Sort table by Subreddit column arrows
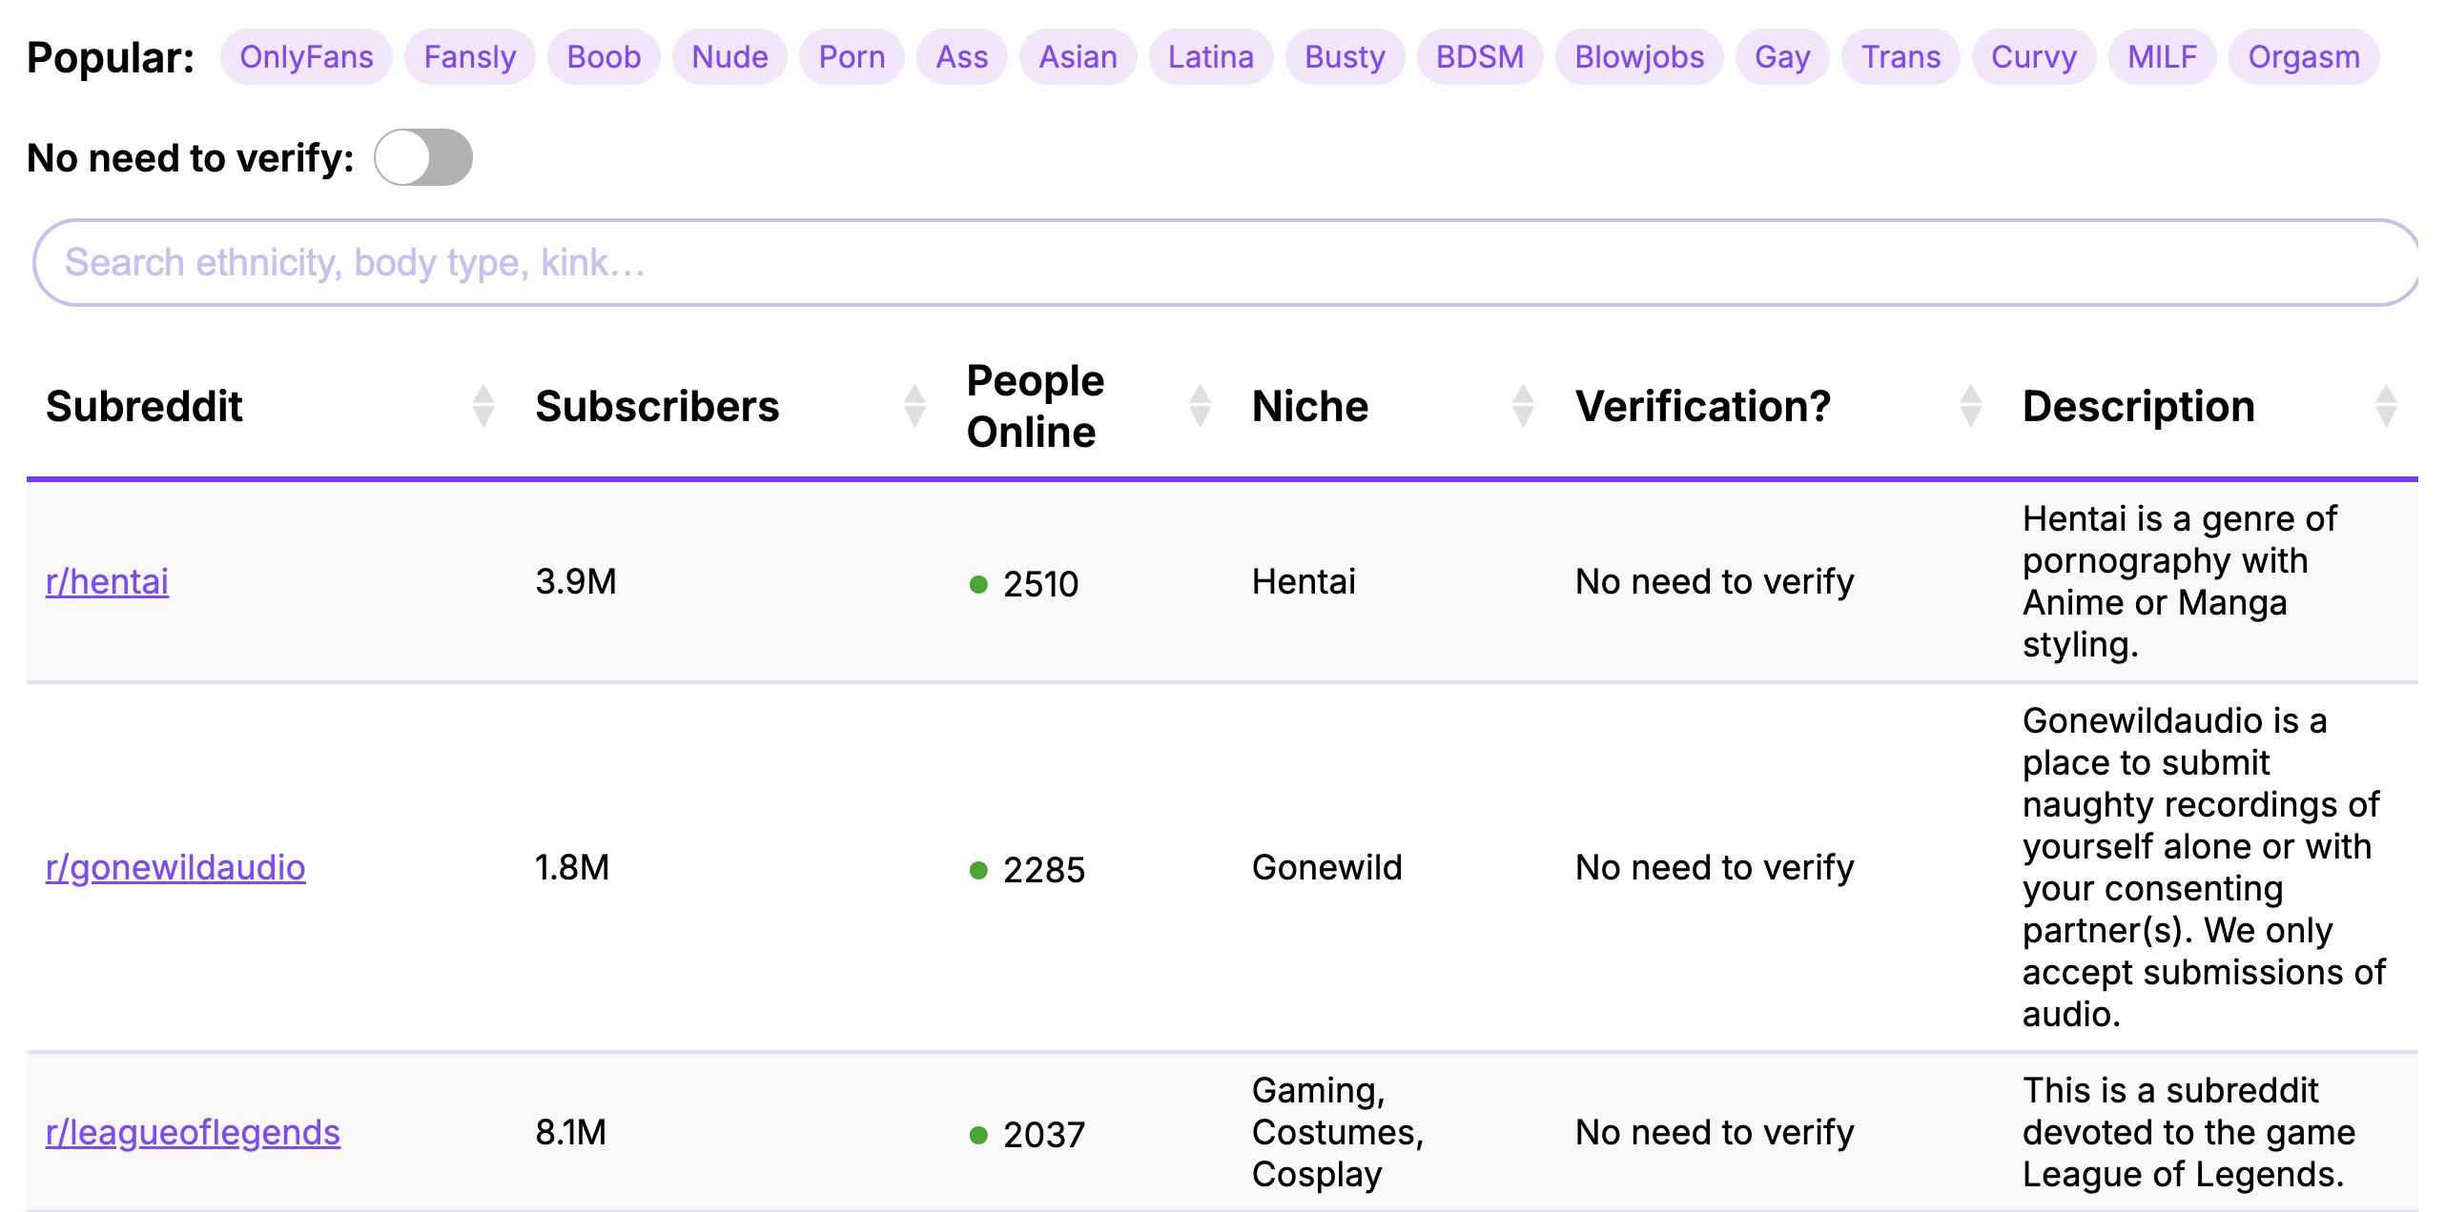Viewport: 2445px width, 1212px height. click(x=483, y=406)
